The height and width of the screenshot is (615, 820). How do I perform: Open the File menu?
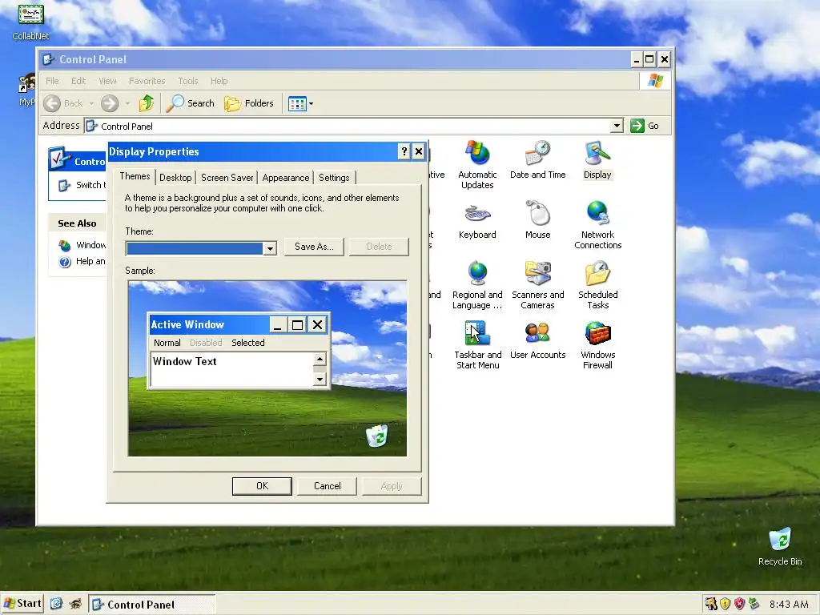click(x=52, y=81)
